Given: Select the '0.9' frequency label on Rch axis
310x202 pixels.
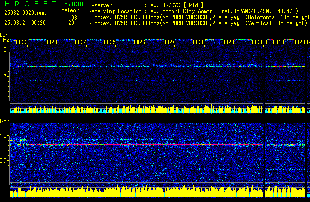Looking at the screenshot, I should point(4,160).
